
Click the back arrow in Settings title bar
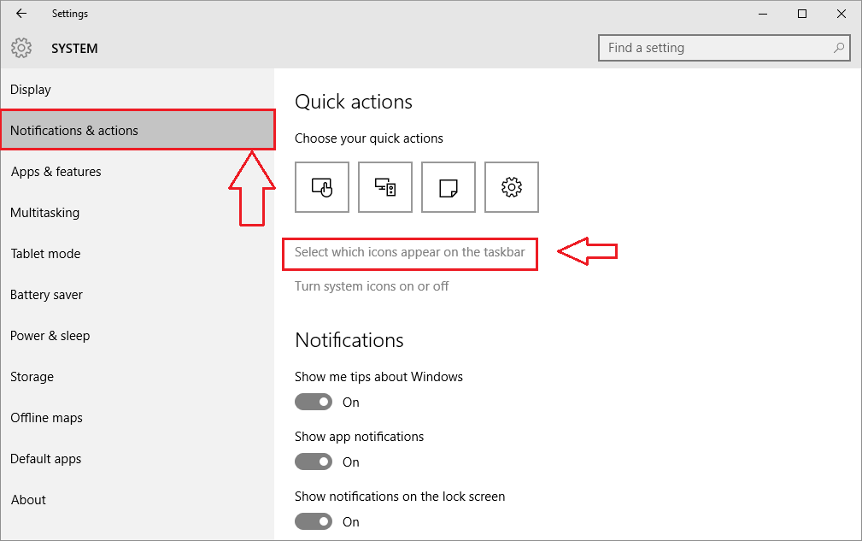[x=21, y=14]
